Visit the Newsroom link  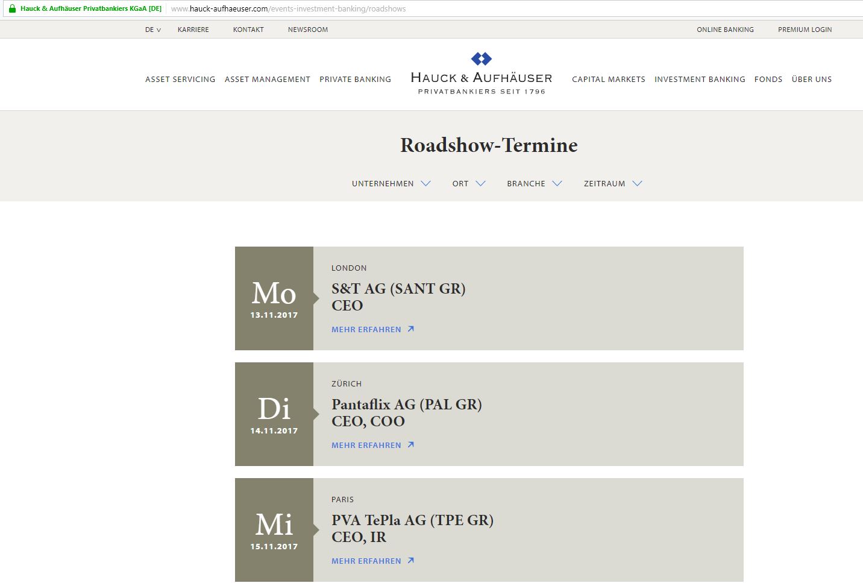308,30
